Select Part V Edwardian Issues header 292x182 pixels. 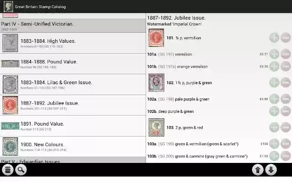(x=73, y=160)
